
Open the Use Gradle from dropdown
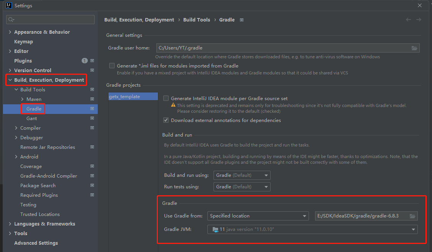[258, 216]
